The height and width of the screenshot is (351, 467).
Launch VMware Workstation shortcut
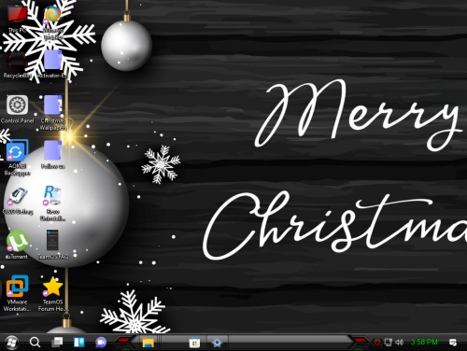(17, 293)
